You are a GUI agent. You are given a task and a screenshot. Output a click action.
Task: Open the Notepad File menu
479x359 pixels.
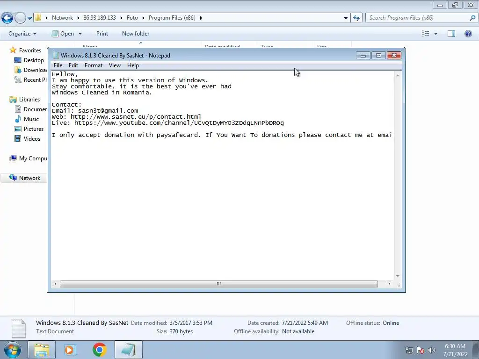pyautogui.click(x=58, y=65)
